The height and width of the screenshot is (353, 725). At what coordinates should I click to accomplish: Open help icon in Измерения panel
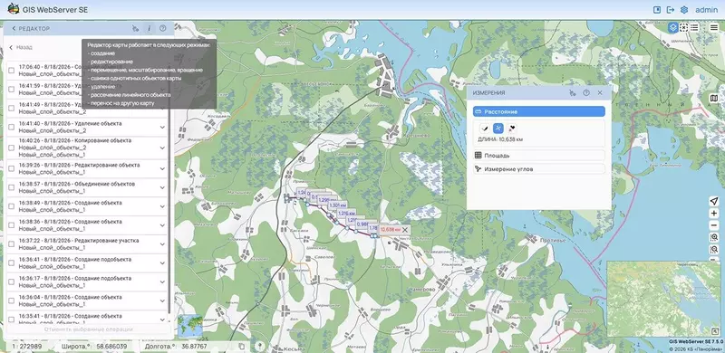(x=586, y=93)
